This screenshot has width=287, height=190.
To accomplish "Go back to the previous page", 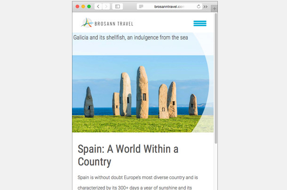I will pyautogui.click(x=98, y=7).
